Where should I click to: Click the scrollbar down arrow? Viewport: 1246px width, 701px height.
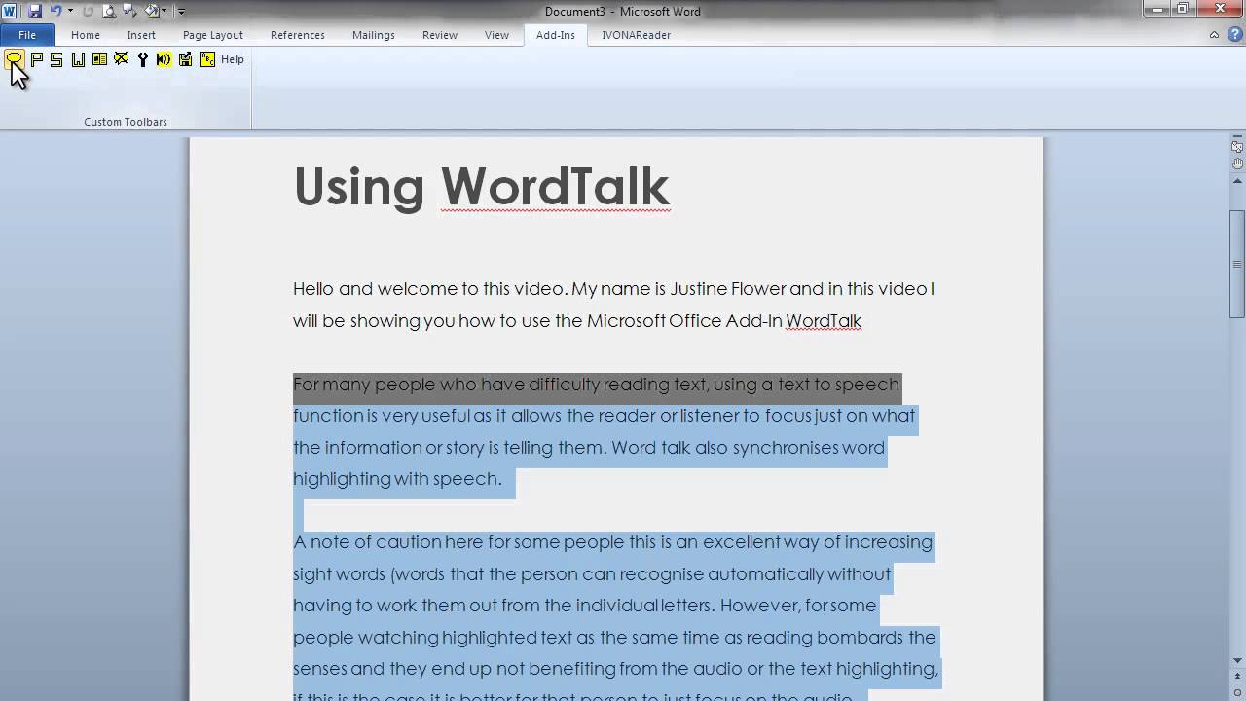click(x=1237, y=662)
